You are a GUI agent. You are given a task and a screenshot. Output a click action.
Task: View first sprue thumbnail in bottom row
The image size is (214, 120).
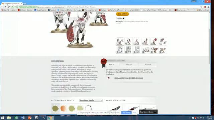[120, 50]
